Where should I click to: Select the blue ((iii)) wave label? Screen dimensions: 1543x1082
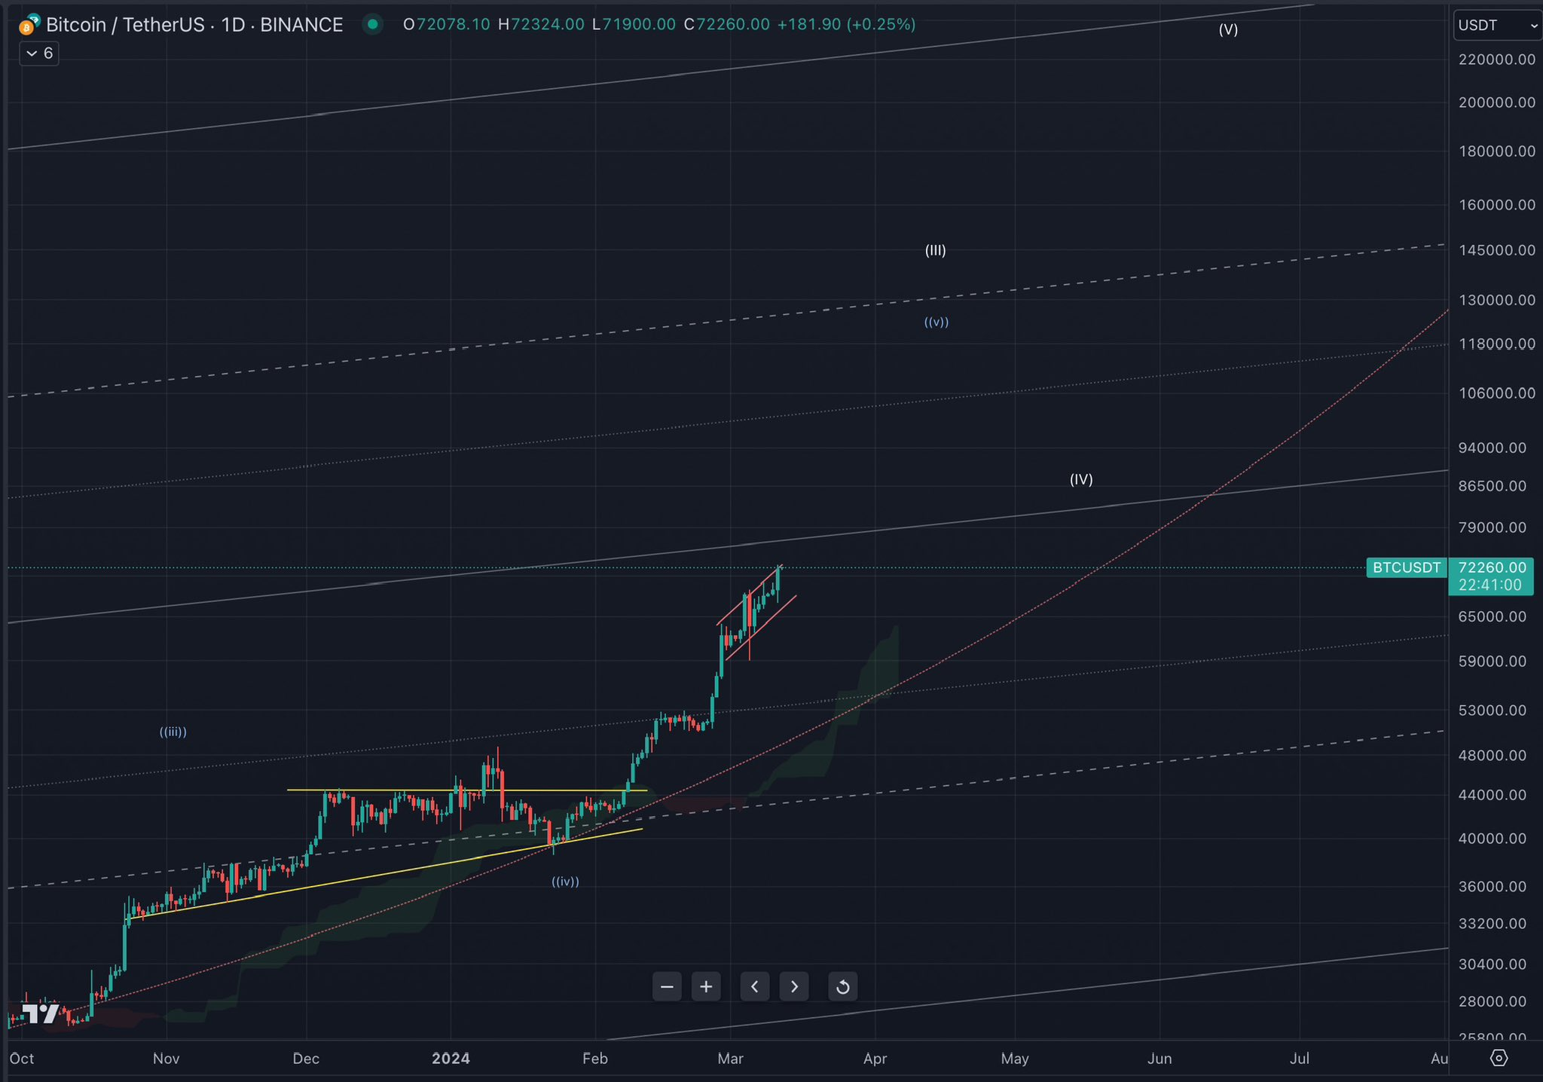click(173, 732)
